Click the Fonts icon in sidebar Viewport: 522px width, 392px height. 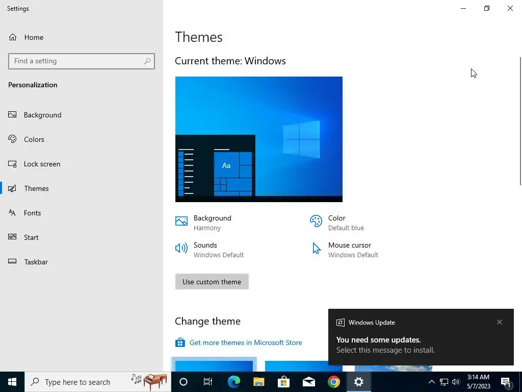pos(12,213)
